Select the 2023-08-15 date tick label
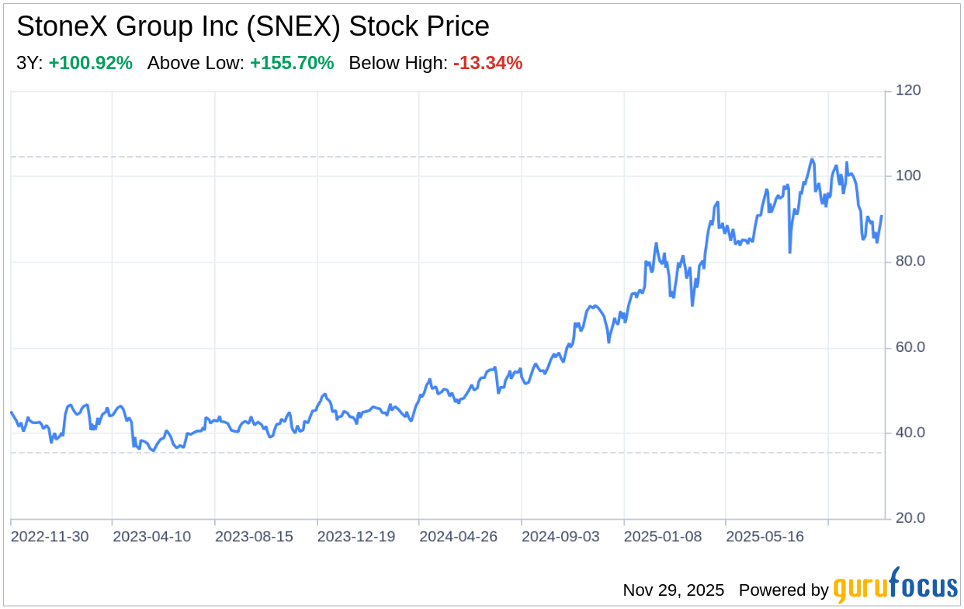Image resolution: width=964 pixels, height=609 pixels. coord(255,537)
